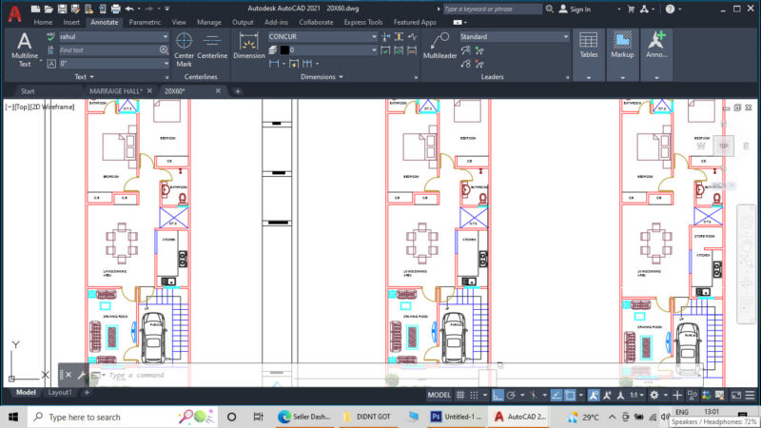Open the annotation scale 1:1 dropdown
761x428 pixels.
[x=636, y=395]
